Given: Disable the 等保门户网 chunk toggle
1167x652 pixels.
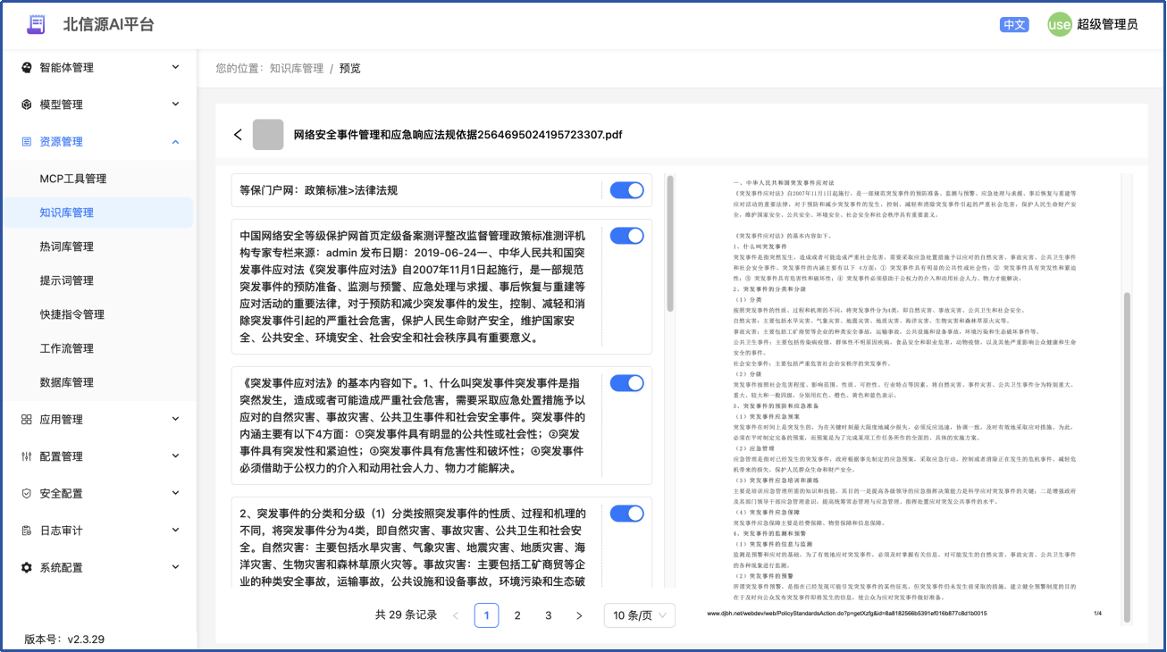Looking at the screenshot, I should click(x=626, y=190).
